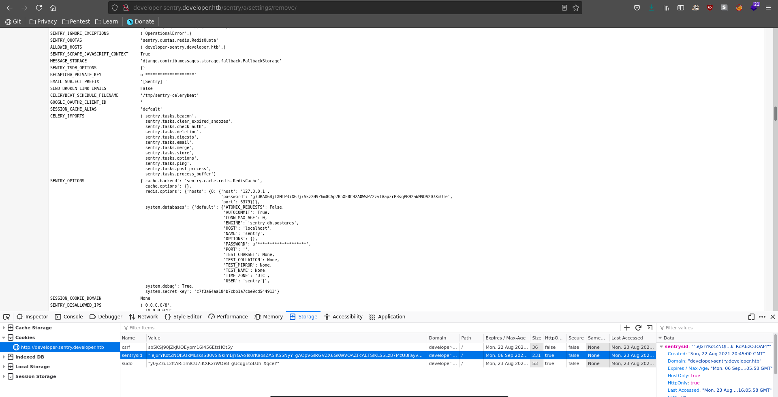The image size is (778, 397).
Task: Toggle the cookie details sidebar panel
Action: click(650, 328)
